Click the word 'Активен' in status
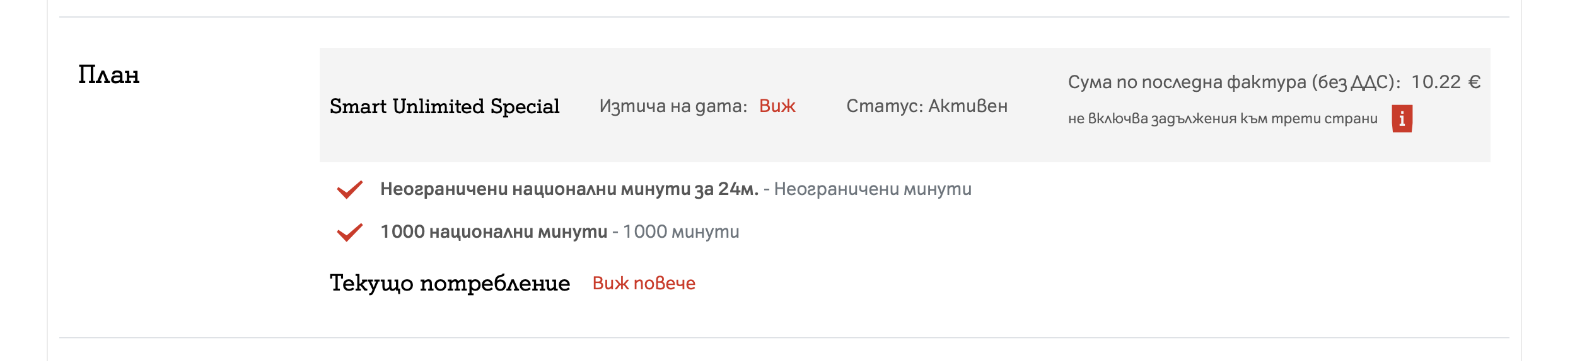 968,106
